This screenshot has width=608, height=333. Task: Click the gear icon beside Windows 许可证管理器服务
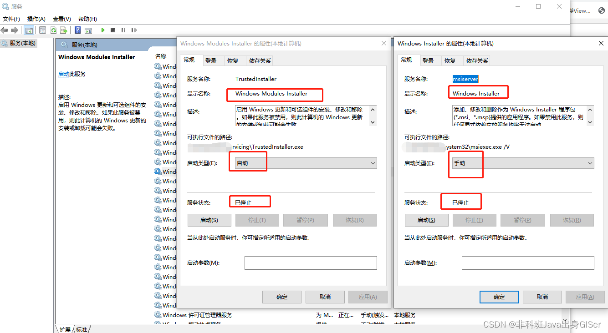click(x=158, y=315)
